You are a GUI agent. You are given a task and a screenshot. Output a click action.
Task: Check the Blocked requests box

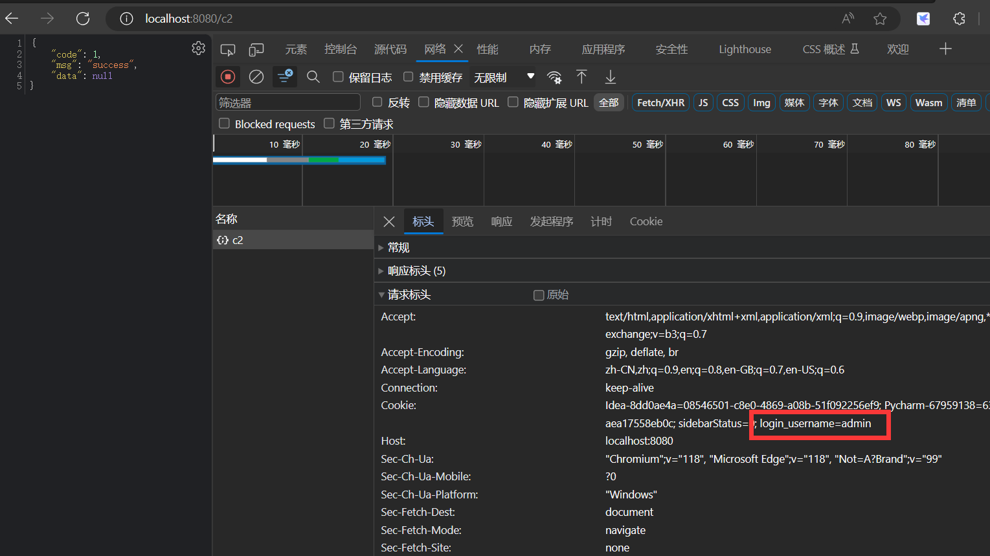pos(225,124)
